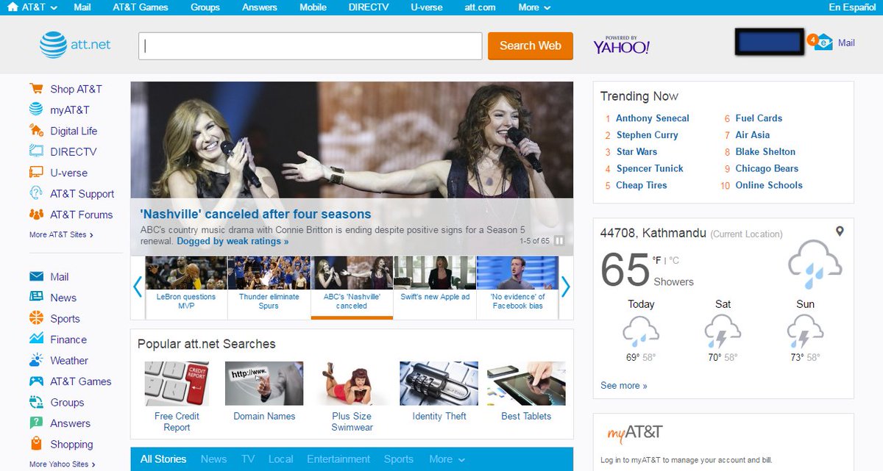This screenshot has width=883, height=471.
Task: Click the Search Web button
Action: pos(531,46)
